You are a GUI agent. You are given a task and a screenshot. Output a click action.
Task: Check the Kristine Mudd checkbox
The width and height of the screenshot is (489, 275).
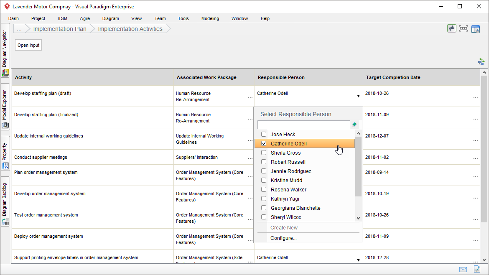[x=264, y=180]
